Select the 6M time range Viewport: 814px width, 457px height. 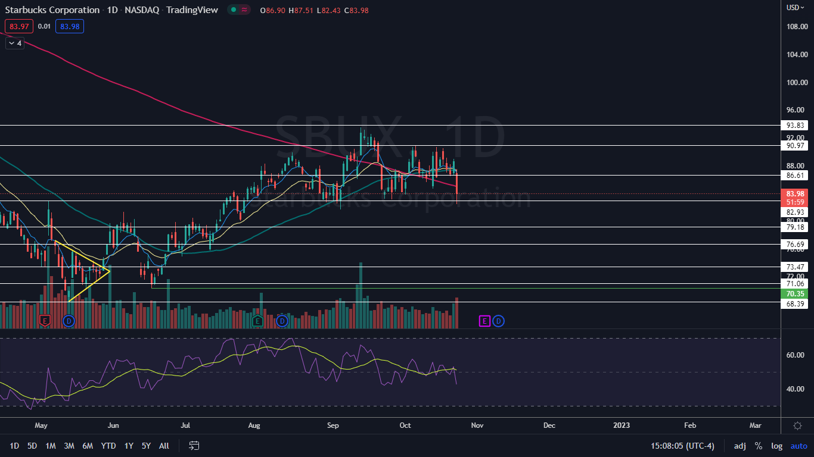(88, 446)
